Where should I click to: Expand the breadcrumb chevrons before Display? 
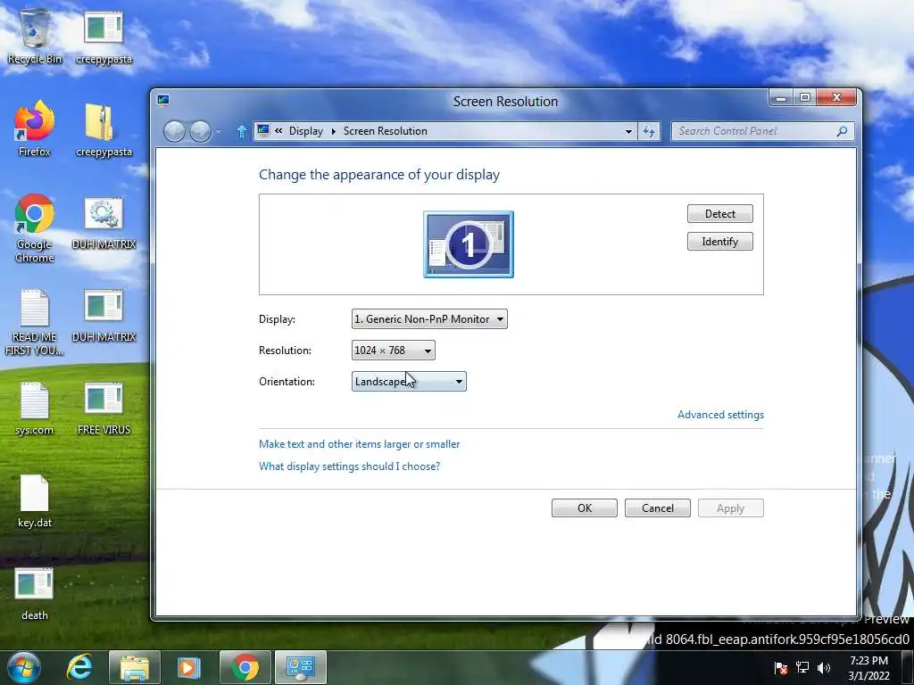(x=278, y=131)
